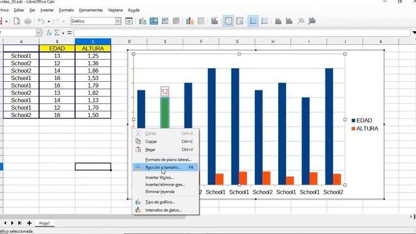Expand the Sum functions dropdown arrow

pyautogui.click(x=63, y=33)
